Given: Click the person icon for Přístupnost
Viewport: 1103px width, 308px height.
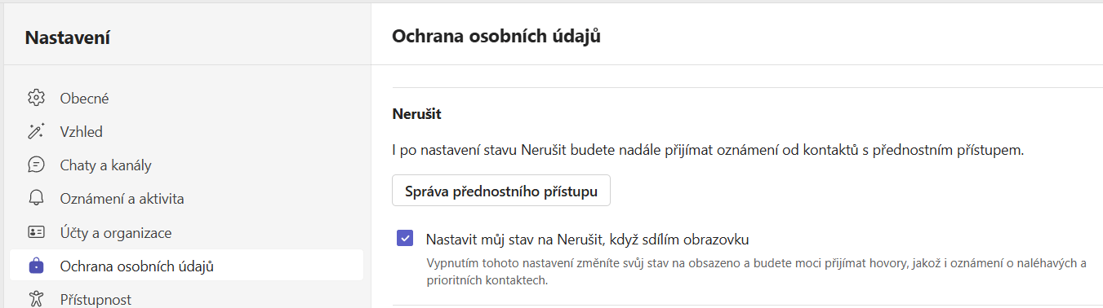Looking at the screenshot, I should 36,299.
